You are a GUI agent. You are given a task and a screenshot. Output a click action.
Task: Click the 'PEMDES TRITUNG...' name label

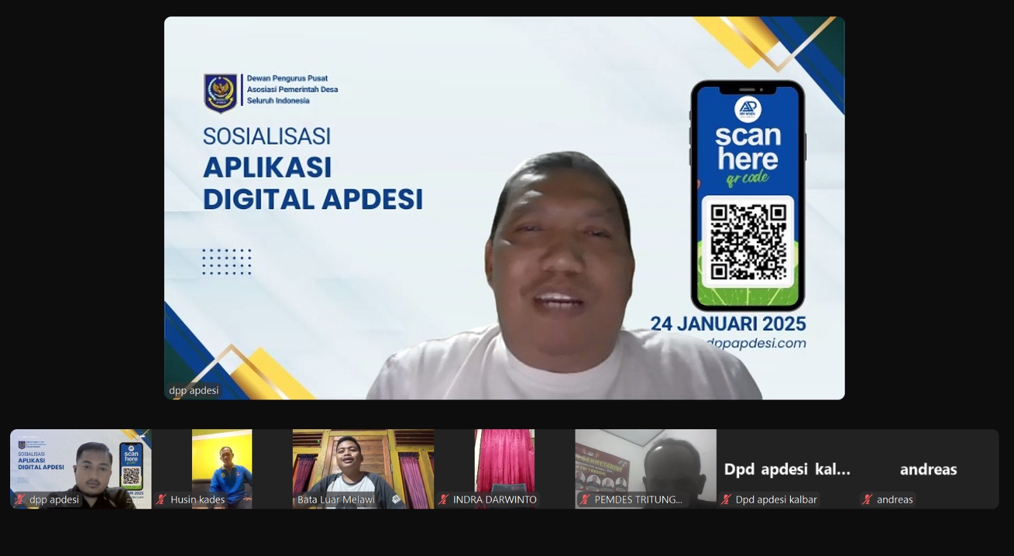(638, 500)
